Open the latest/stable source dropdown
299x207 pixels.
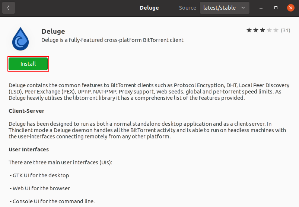click(225, 8)
